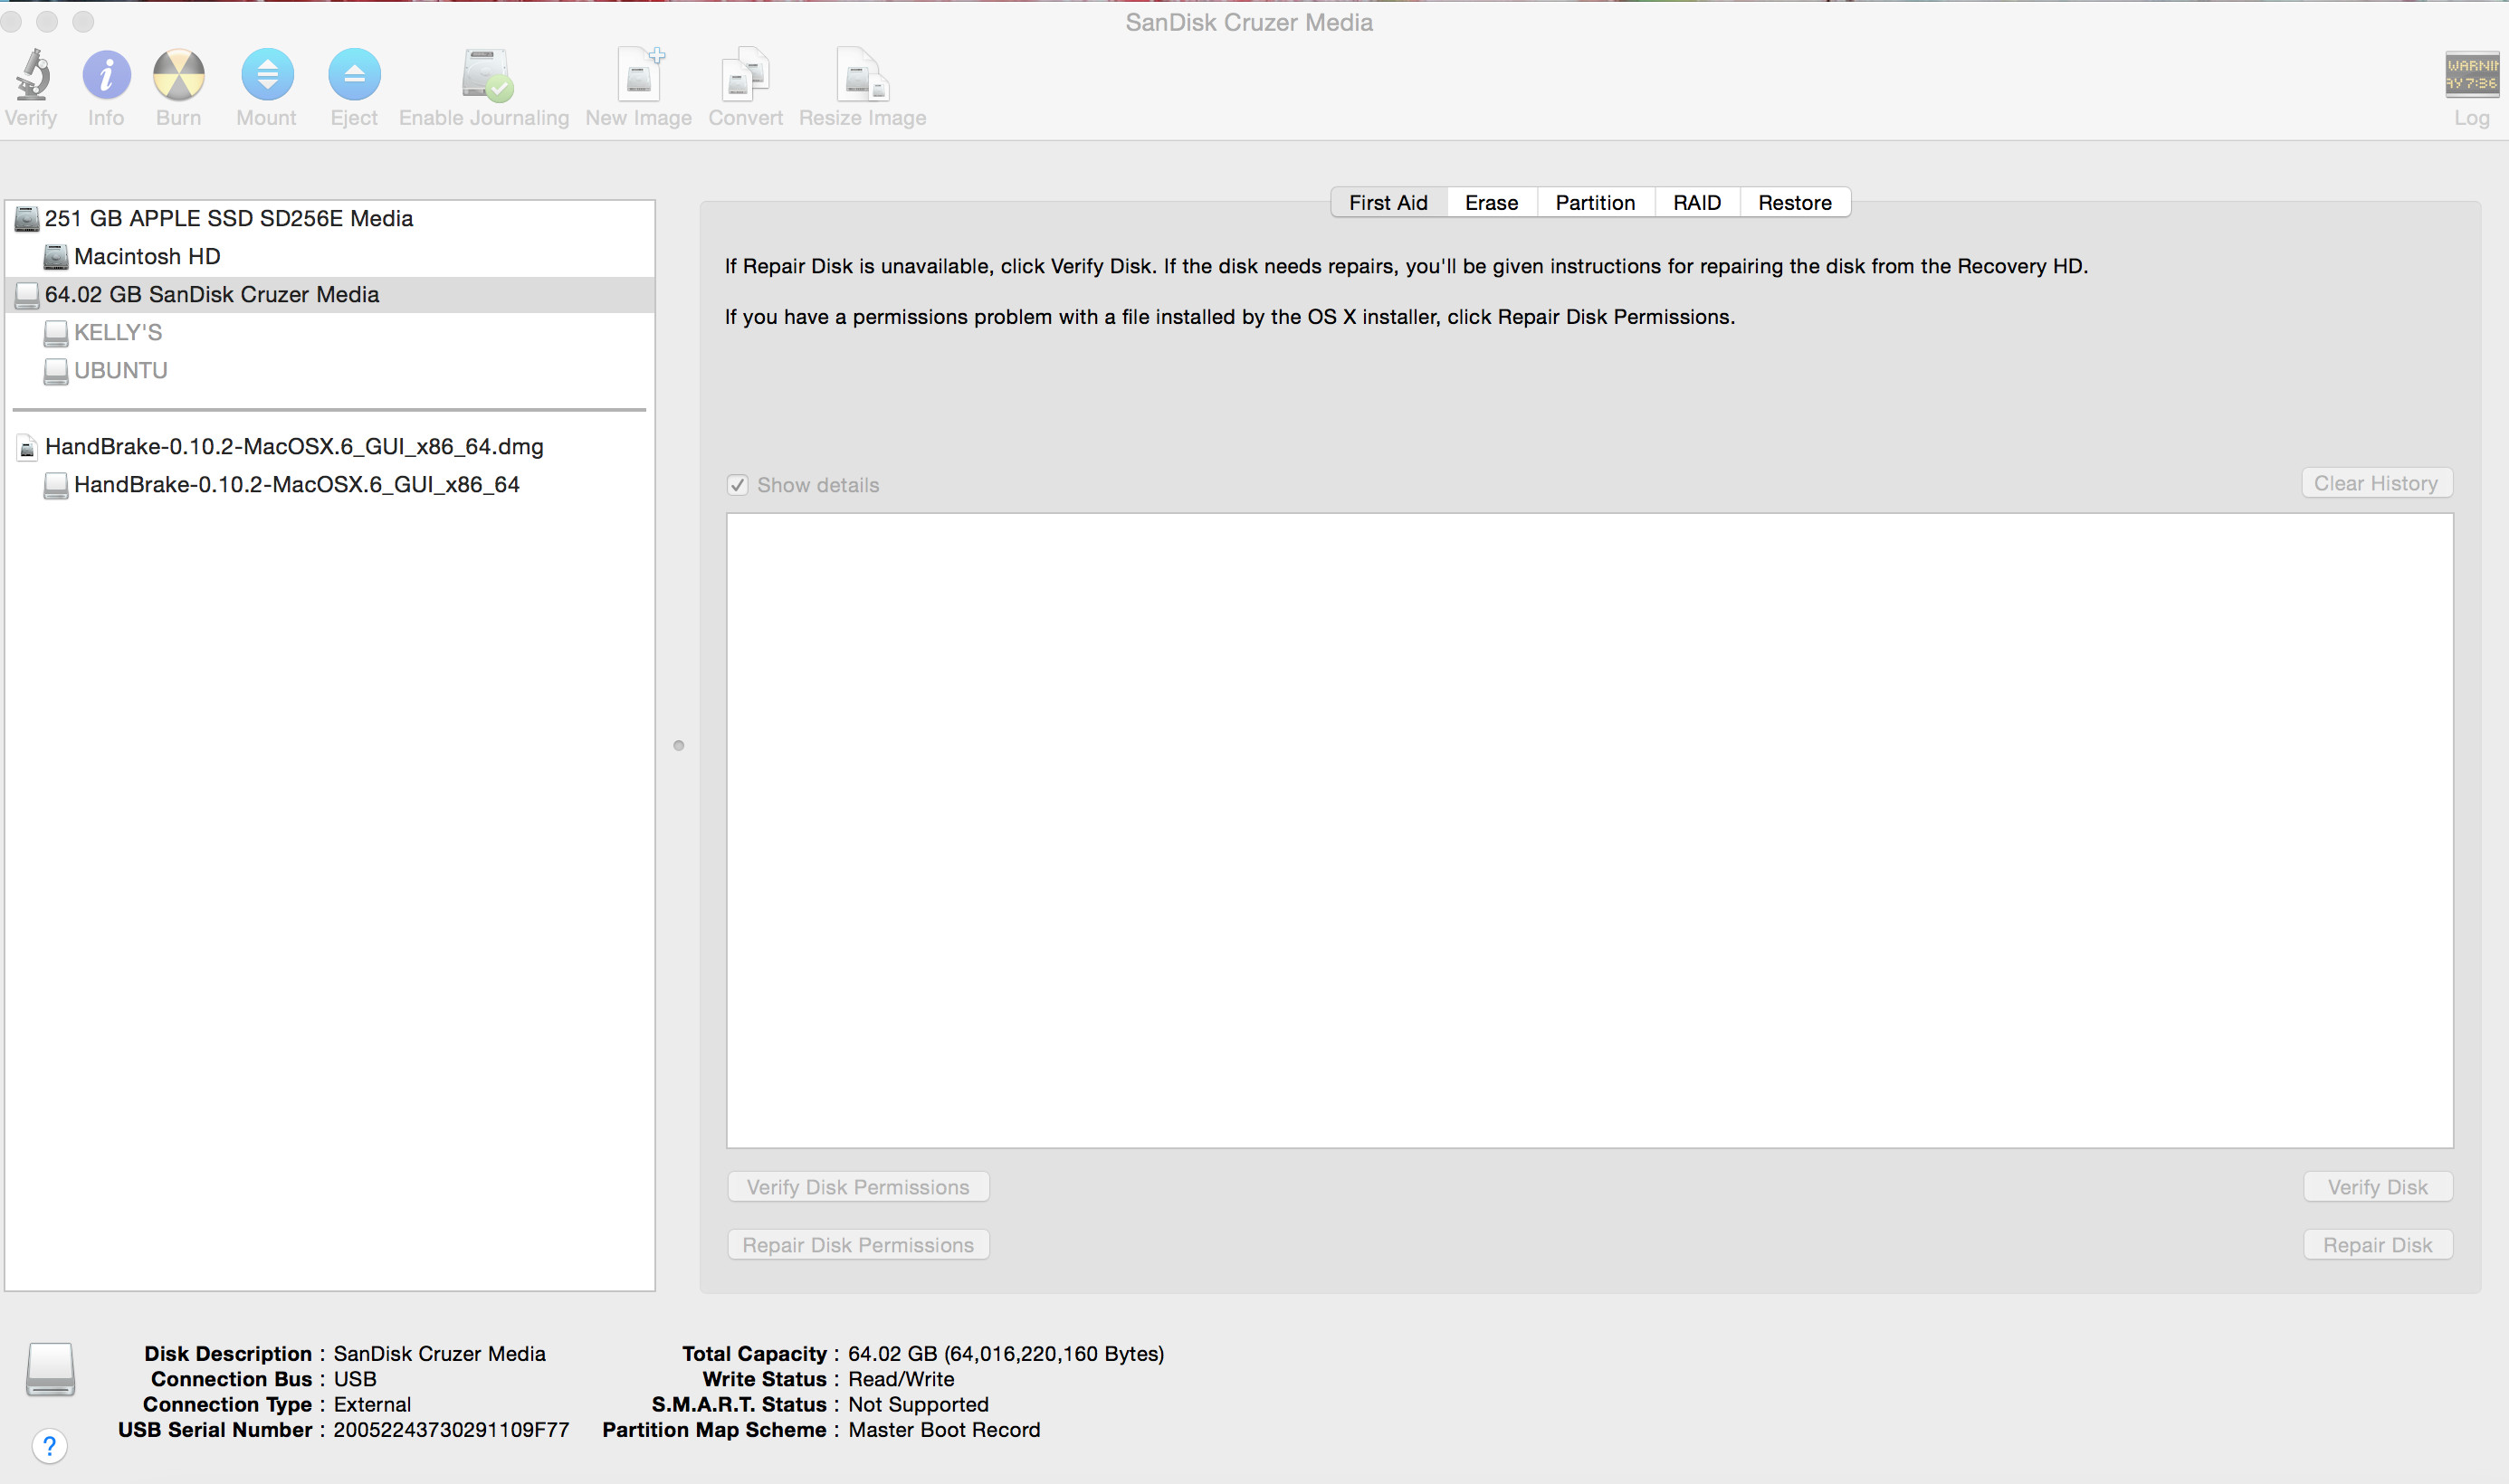Click the sidebar split-view divider handle dot
This screenshot has width=2509, height=1484.
point(679,745)
